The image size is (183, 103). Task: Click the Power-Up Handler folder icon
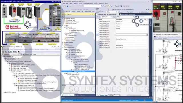66,23
